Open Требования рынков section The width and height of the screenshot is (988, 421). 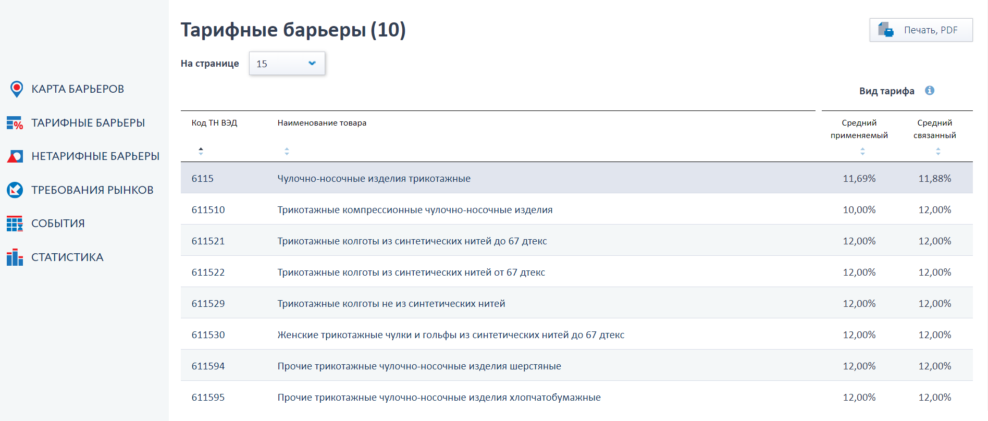click(x=92, y=190)
